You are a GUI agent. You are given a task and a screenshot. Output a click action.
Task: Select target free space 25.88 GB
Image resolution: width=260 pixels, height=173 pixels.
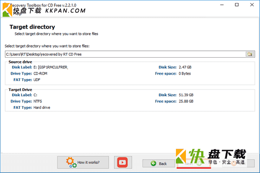(186, 101)
